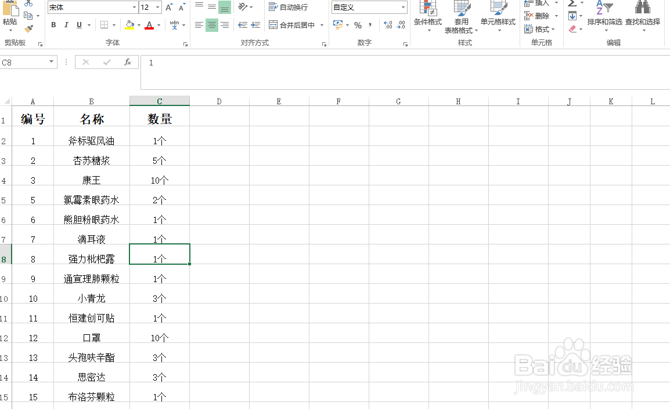
Task: Open the borders dropdown arrow
Action: [x=114, y=25]
